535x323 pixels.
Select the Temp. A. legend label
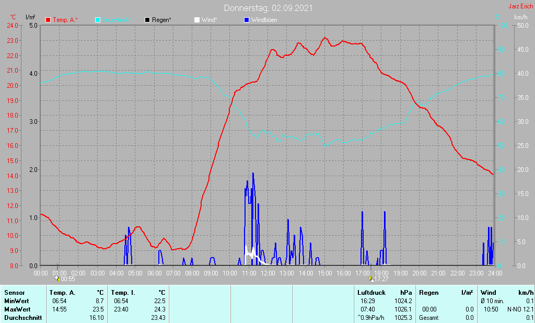tap(65, 20)
